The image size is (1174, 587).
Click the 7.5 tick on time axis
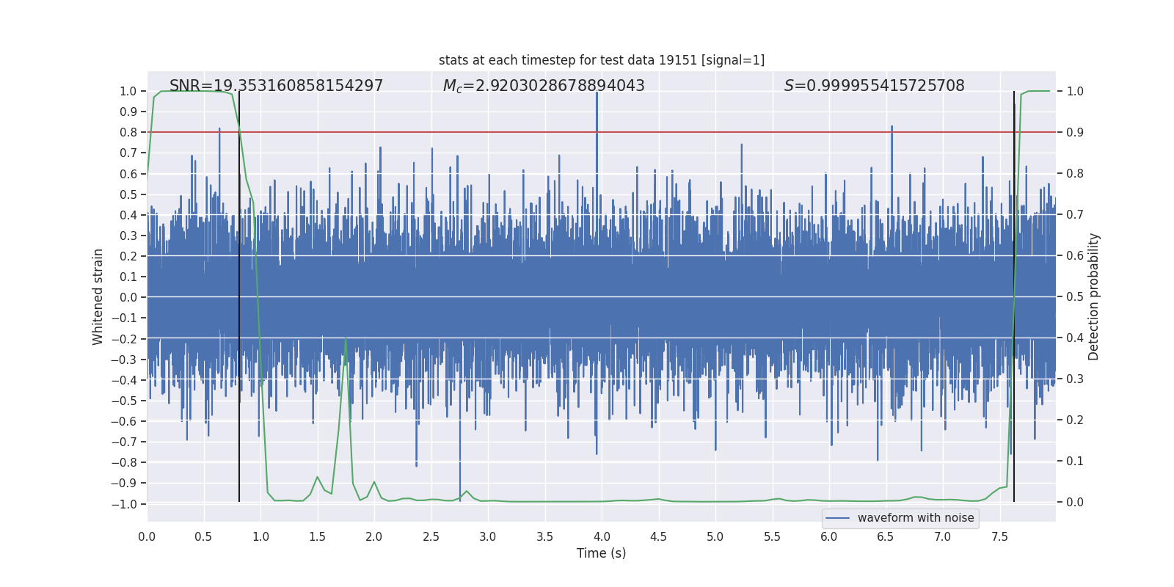[999, 536]
